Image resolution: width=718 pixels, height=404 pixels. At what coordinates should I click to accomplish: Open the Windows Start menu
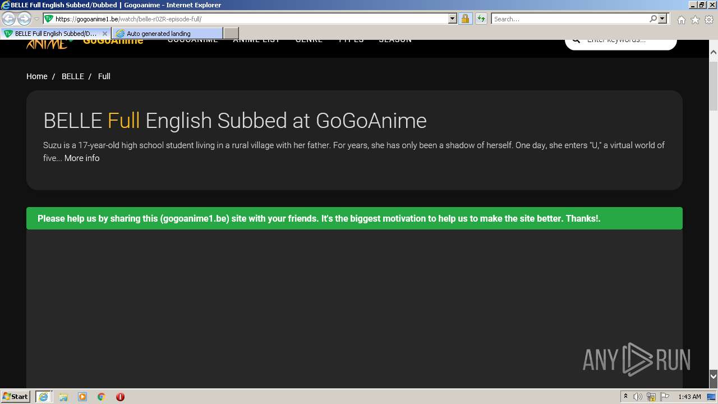coord(16,397)
